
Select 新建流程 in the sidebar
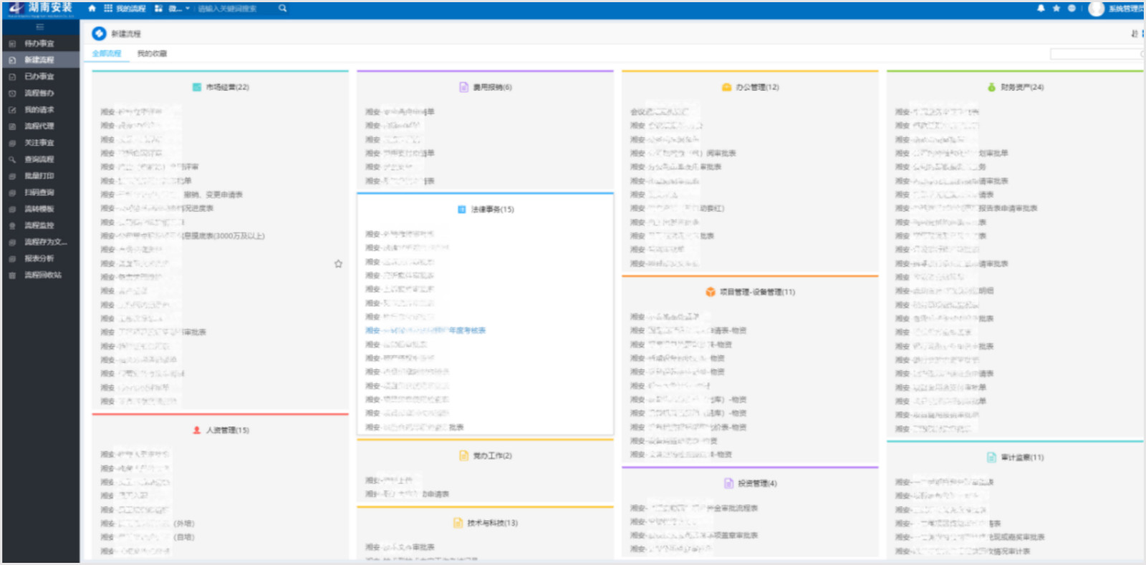[39, 60]
